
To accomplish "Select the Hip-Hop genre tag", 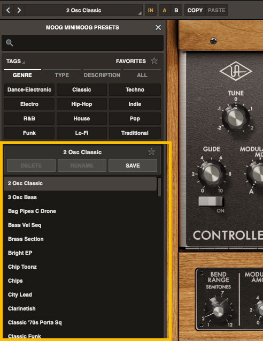I will pos(82,104).
